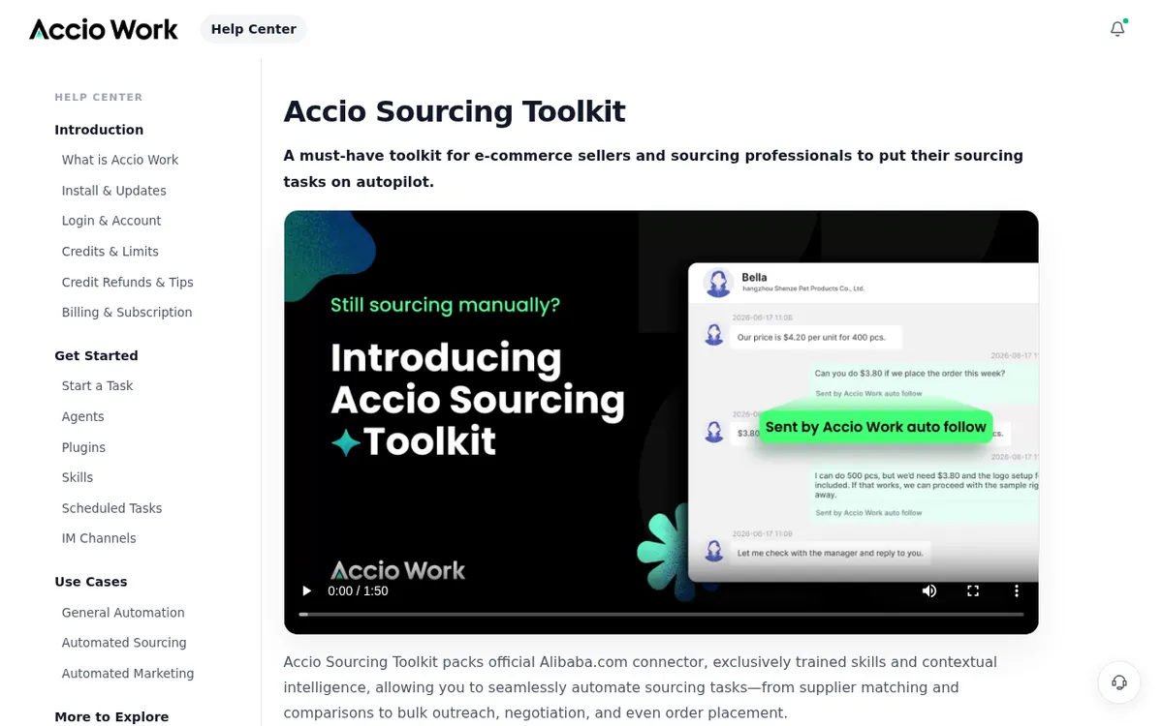1163x726 pixels.
Task: Open Credit Refunds & Tips page
Action: (x=128, y=283)
